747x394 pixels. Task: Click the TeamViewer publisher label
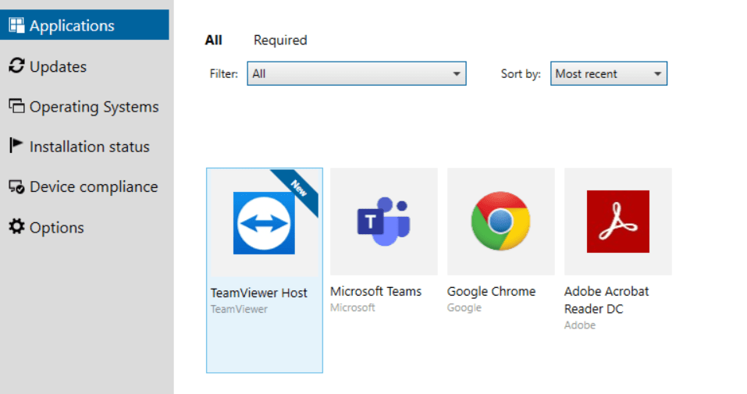(x=239, y=309)
